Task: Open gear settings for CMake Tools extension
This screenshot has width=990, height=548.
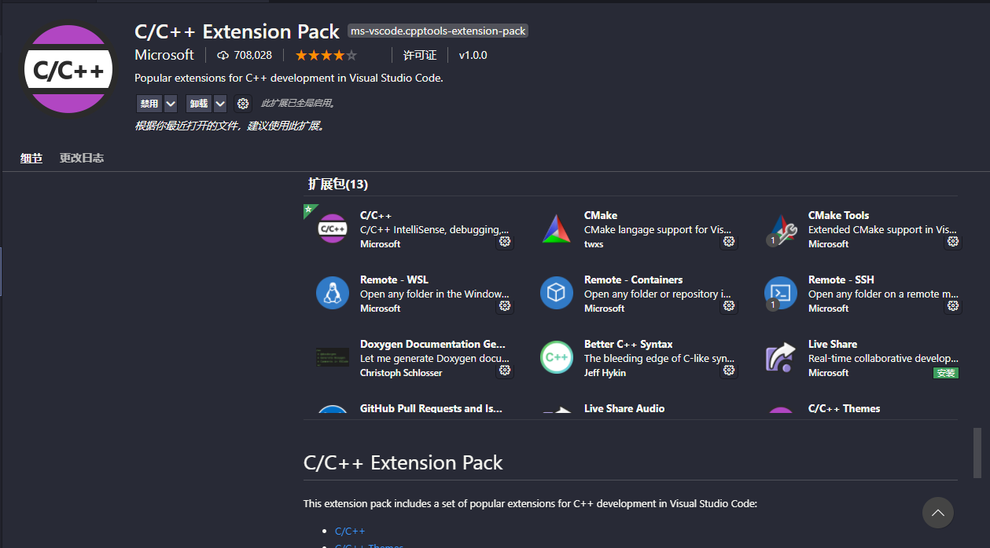Action: click(x=953, y=242)
